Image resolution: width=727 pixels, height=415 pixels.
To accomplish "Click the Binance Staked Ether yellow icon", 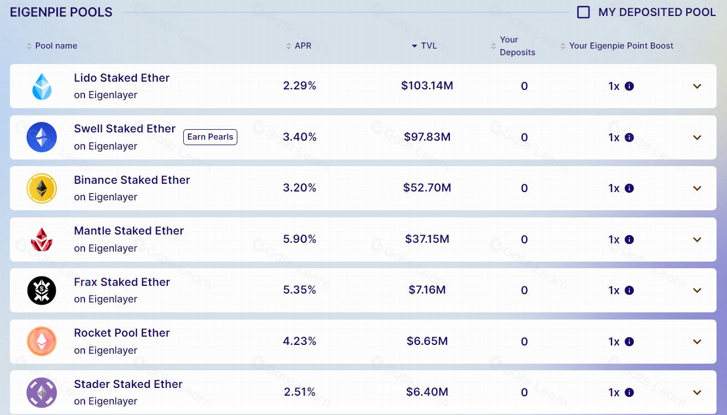I will 42,188.
